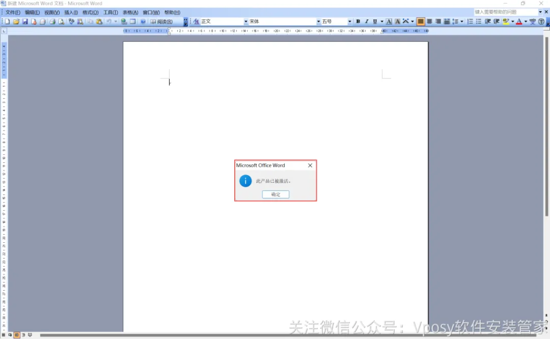The image size is (550, 339).
Task: Start a bulleted list
Action: coord(479,21)
